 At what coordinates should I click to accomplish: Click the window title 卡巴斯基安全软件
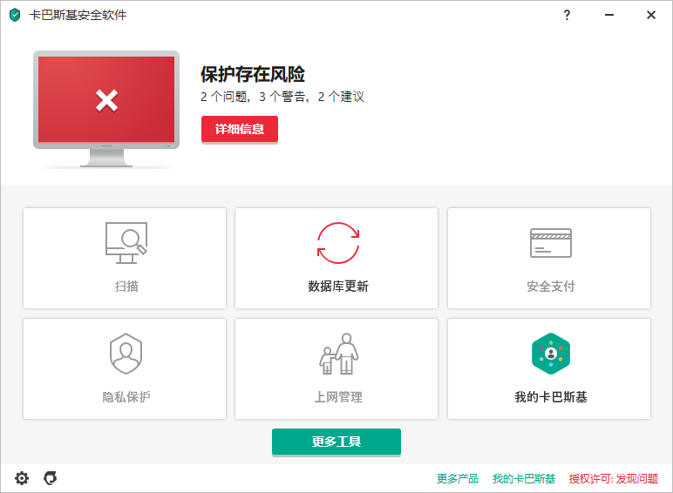(78, 15)
